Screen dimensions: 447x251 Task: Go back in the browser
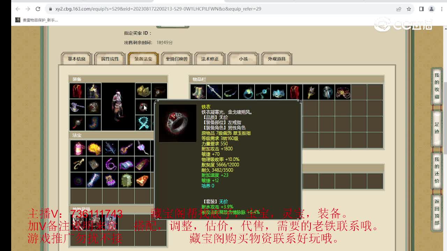18,9
